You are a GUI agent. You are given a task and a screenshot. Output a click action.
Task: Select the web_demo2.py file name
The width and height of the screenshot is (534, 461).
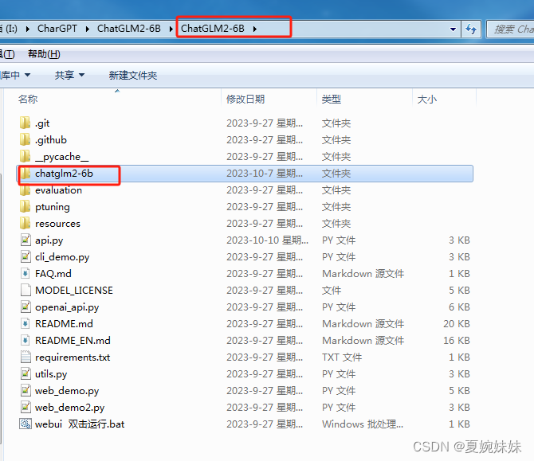tap(69, 407)
